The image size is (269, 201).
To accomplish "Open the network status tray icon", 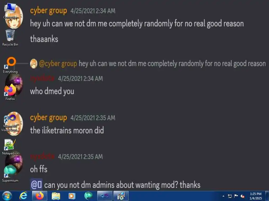I will tap(230, 196).
